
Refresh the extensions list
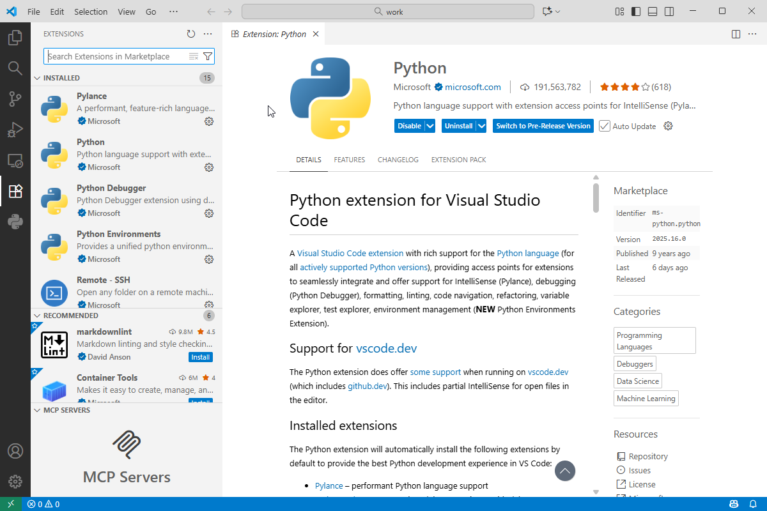tap(190, 34)
